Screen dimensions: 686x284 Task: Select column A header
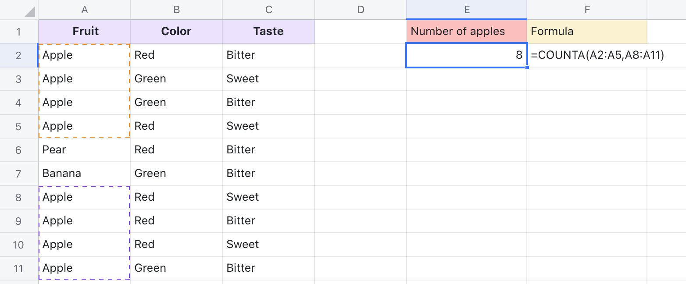84,9
